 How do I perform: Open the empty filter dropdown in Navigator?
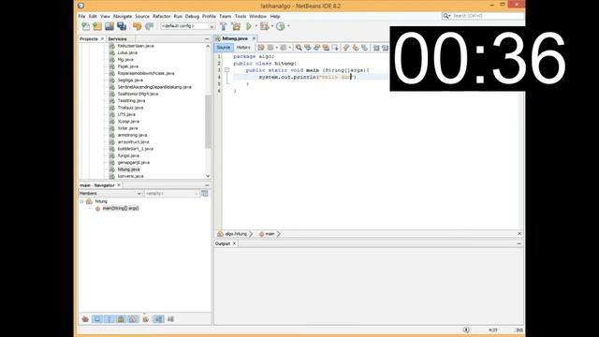pos(172,194)
